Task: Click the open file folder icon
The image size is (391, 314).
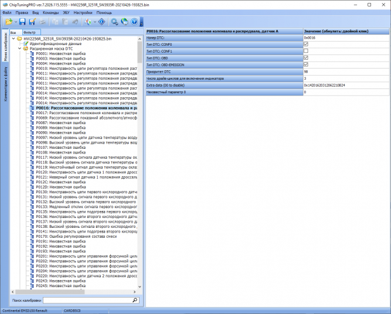Action: pos(9,22)
